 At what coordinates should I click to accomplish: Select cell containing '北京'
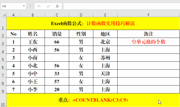click(105, 42)
